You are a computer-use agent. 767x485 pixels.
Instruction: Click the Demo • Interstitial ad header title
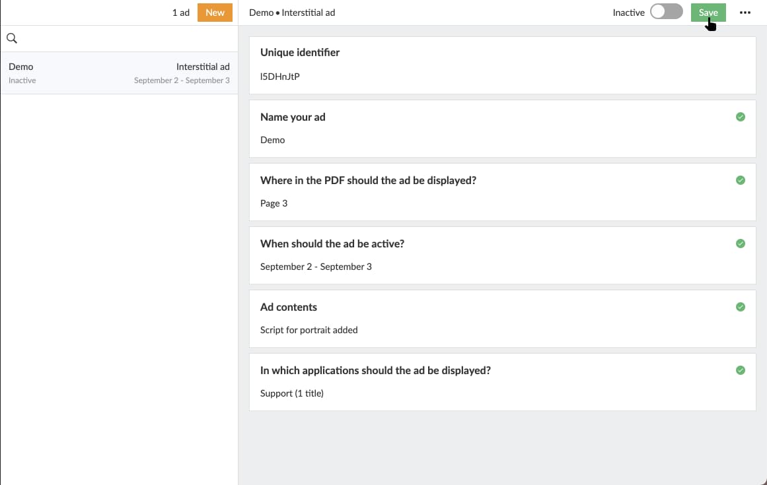[292, 13]
